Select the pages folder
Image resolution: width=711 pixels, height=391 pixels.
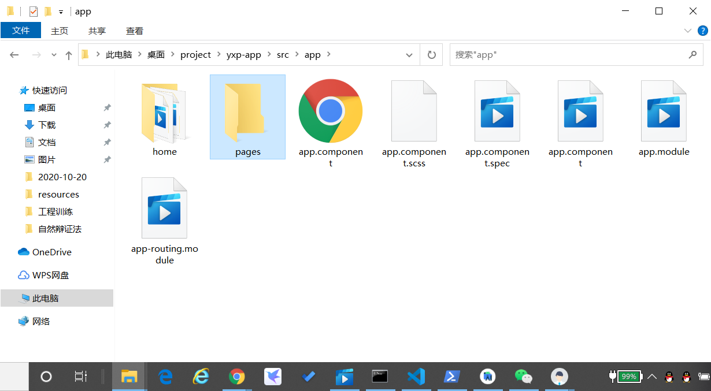coord(248,117)
